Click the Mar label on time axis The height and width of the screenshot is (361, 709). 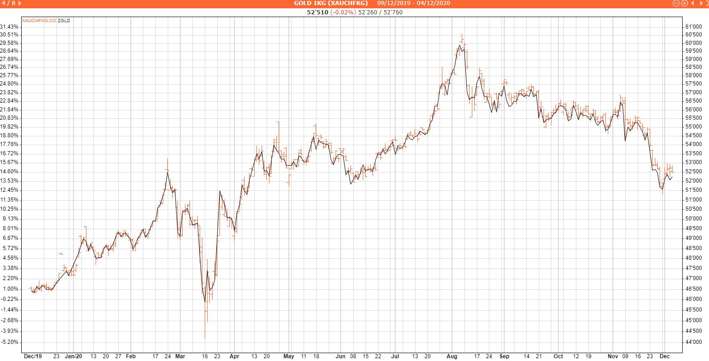point(180,356)
